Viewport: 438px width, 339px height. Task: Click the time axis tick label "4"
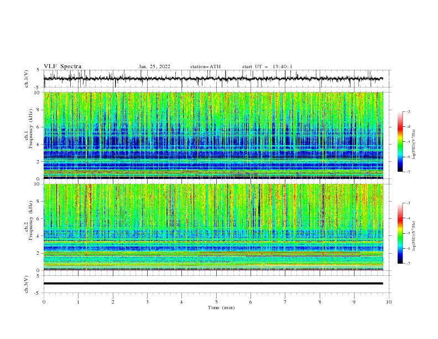coord(181,302)
